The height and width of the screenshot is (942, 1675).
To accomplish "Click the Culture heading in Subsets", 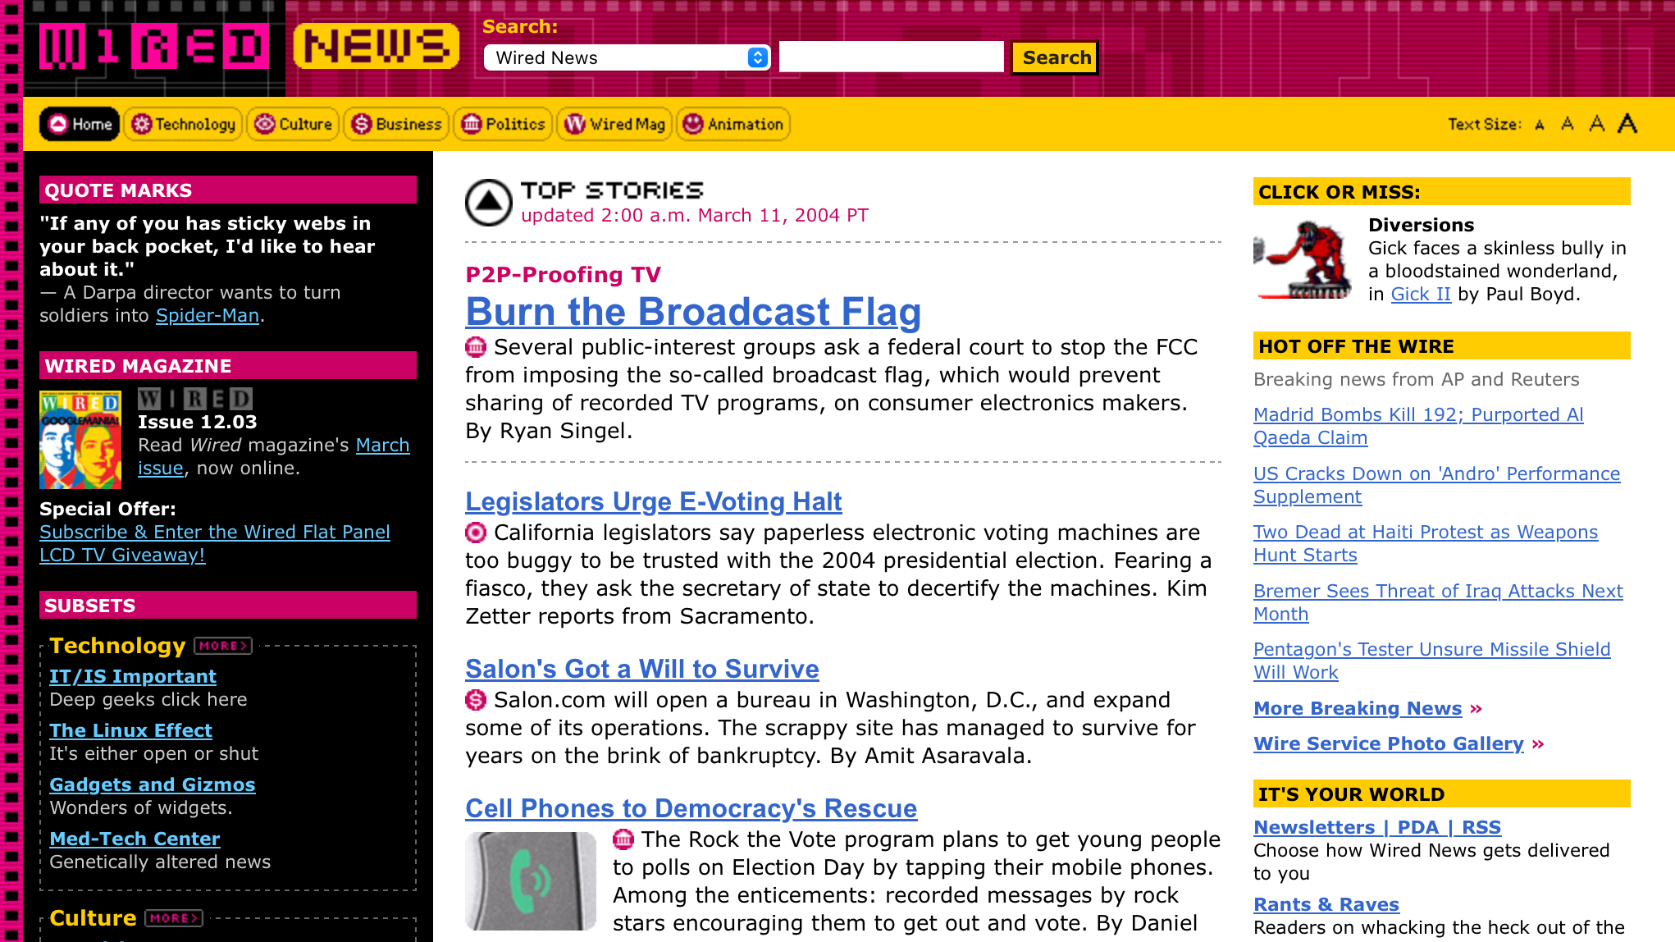I will (93, 918).
